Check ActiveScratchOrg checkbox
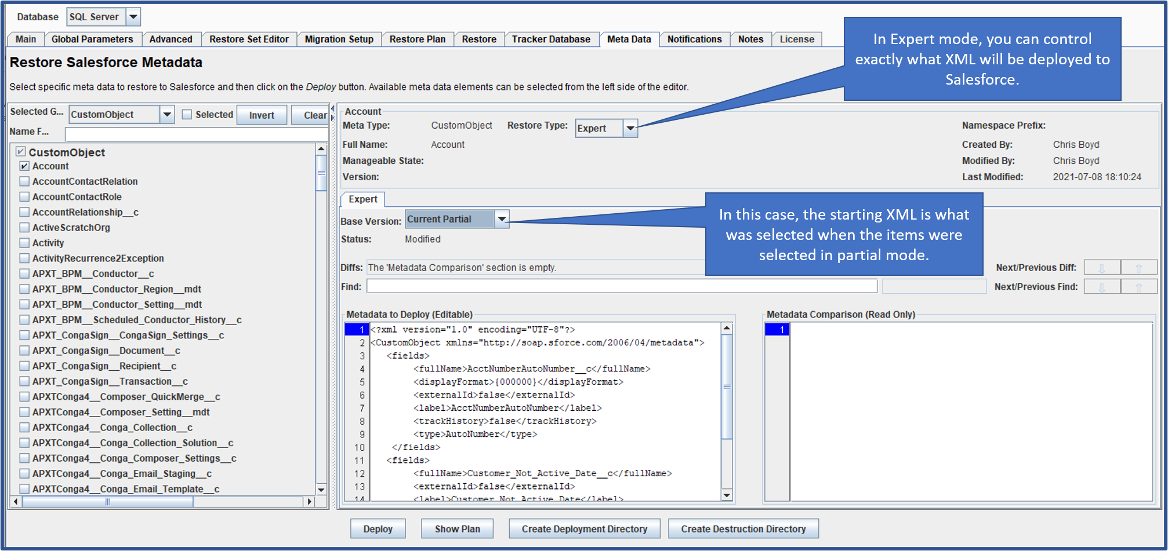 point(24,228)
